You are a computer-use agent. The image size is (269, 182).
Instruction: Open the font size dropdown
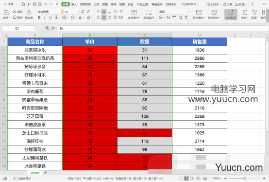[x=78, y=12]
